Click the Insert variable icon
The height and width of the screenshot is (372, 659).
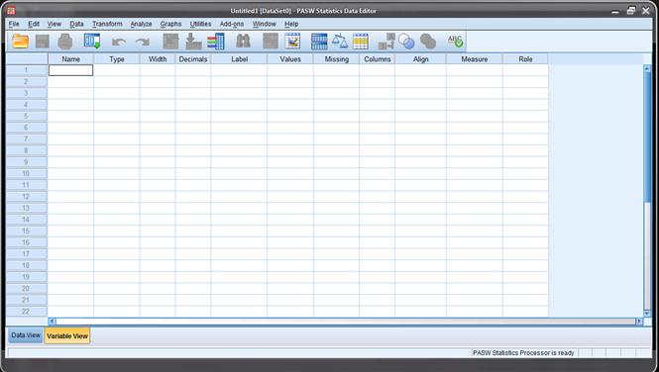(x=292, y=42)
